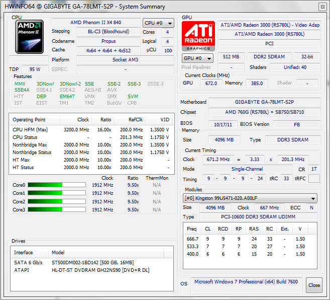Click the Core0 usage bar

[x=56, y=185]
